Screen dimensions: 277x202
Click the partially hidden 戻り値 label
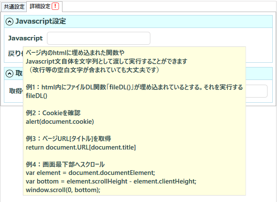[x=16, y=53]
